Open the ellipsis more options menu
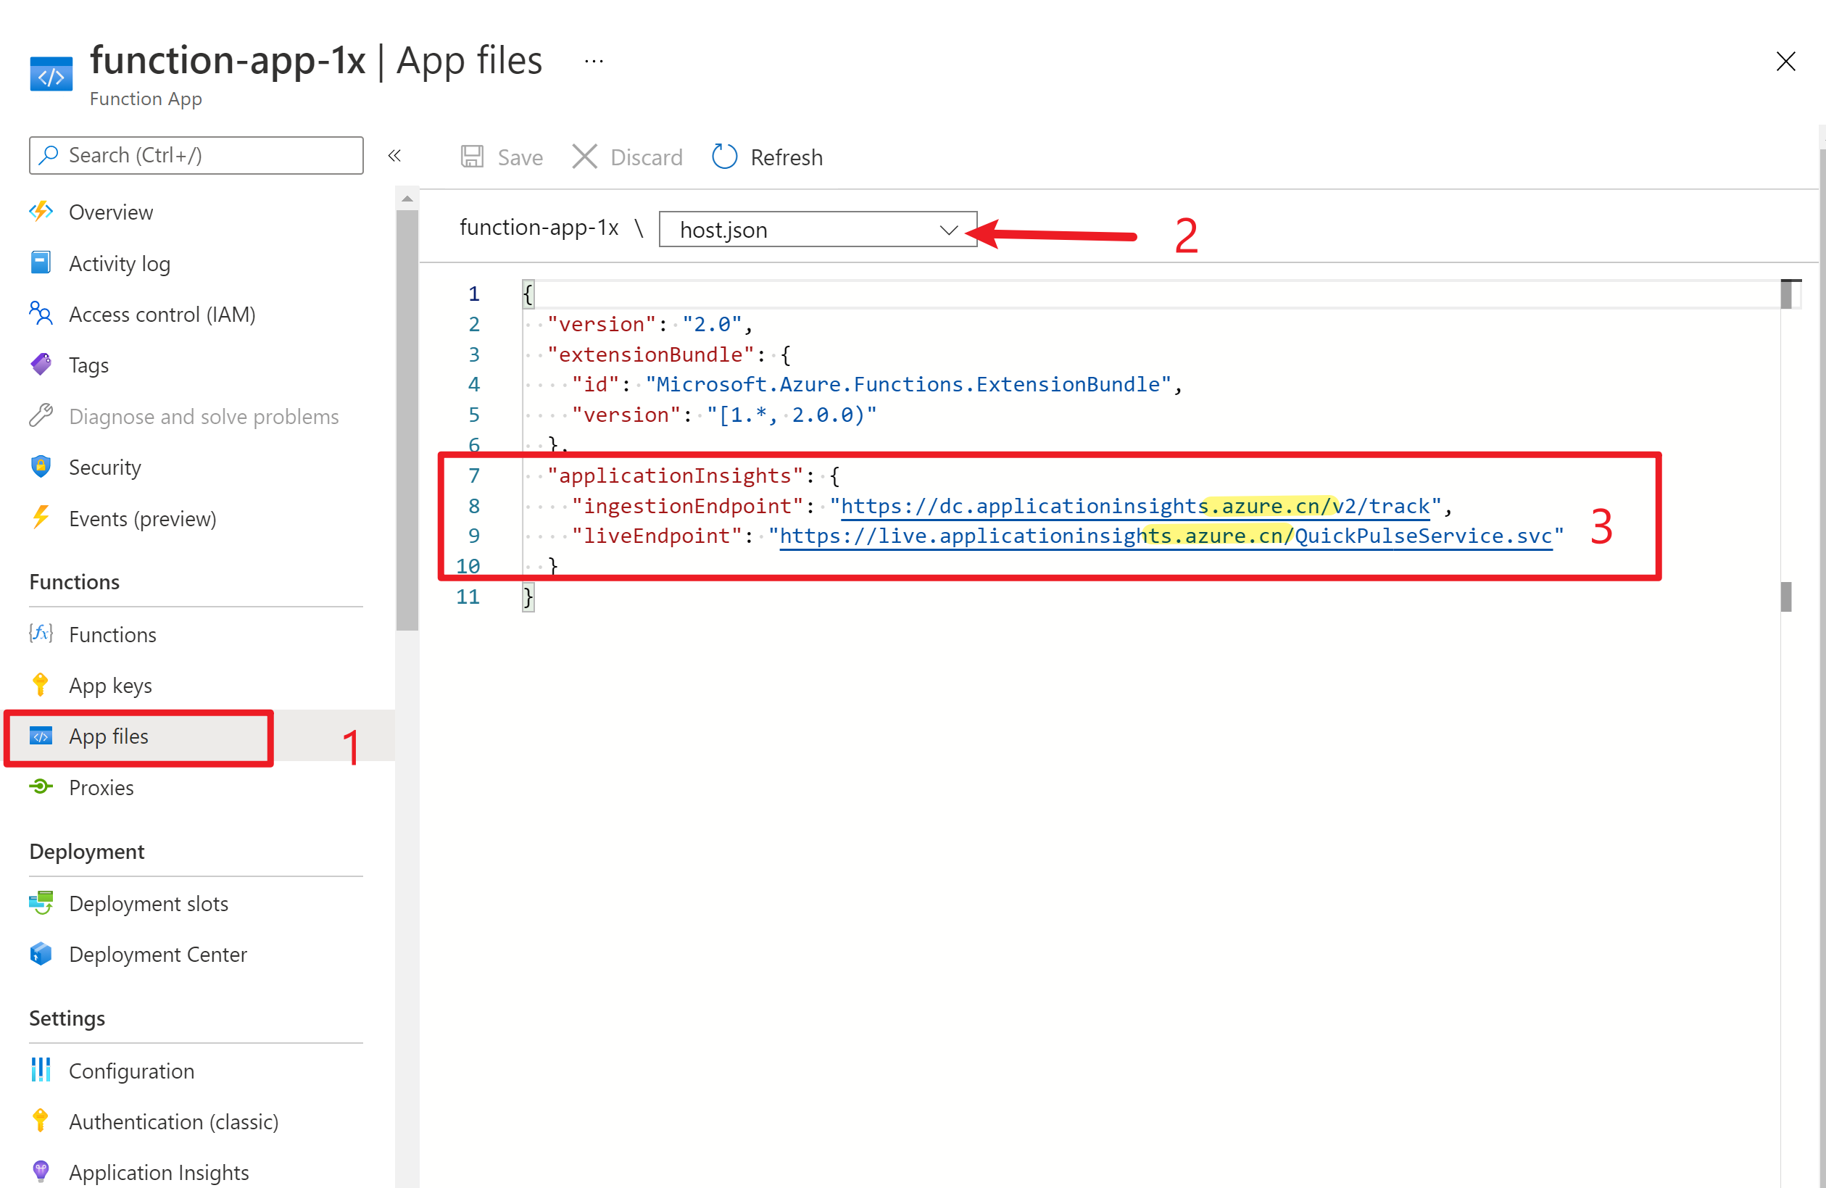 coord(594,62)
